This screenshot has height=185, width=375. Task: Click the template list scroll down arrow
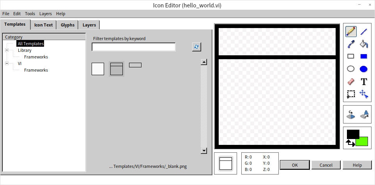(203, 151)
